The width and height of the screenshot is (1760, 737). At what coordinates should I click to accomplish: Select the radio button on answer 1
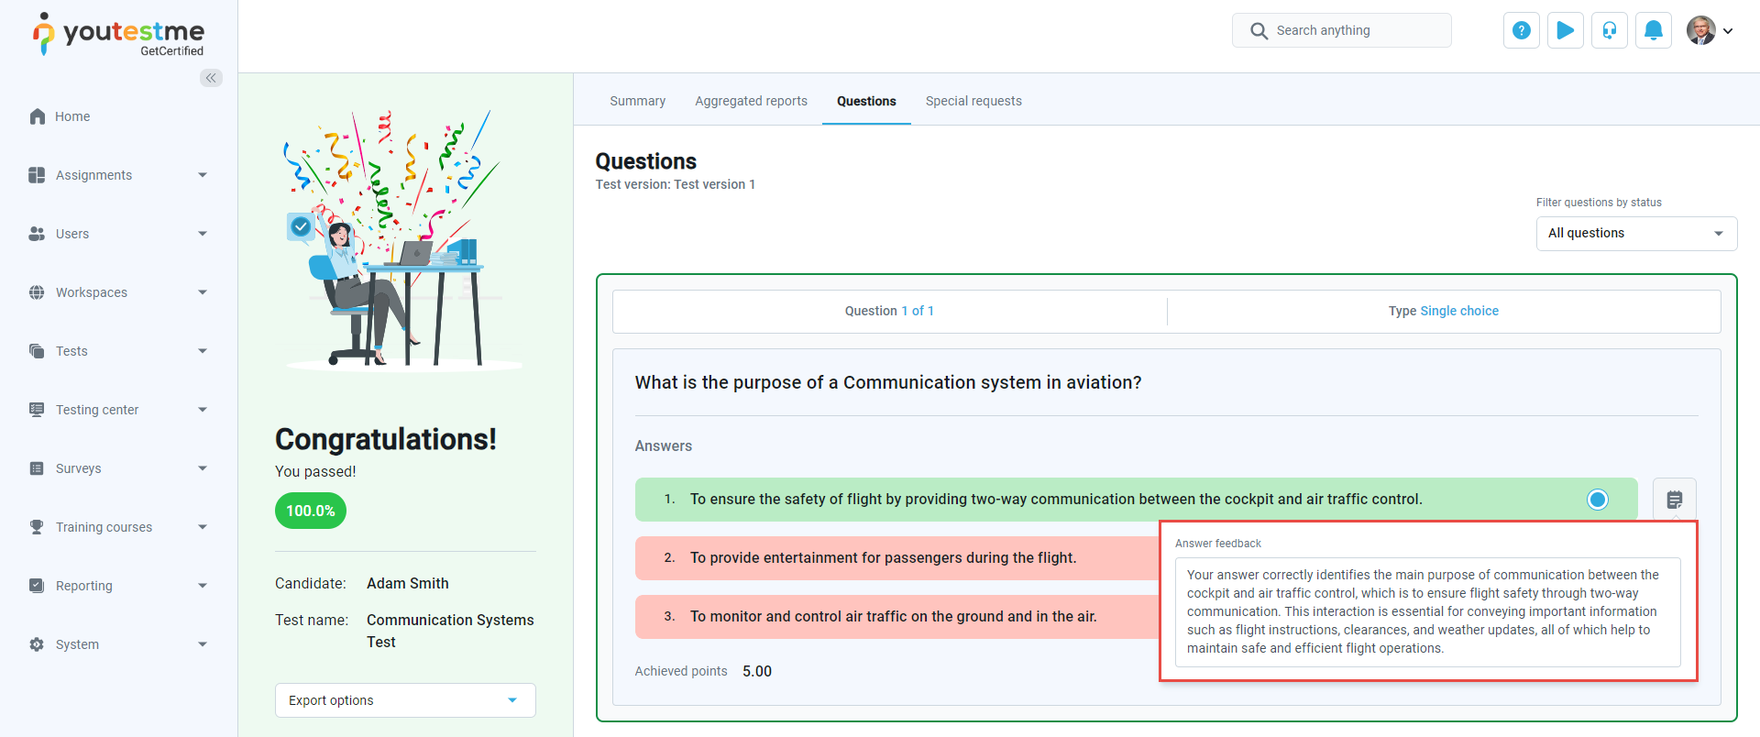click(1598, 500)
